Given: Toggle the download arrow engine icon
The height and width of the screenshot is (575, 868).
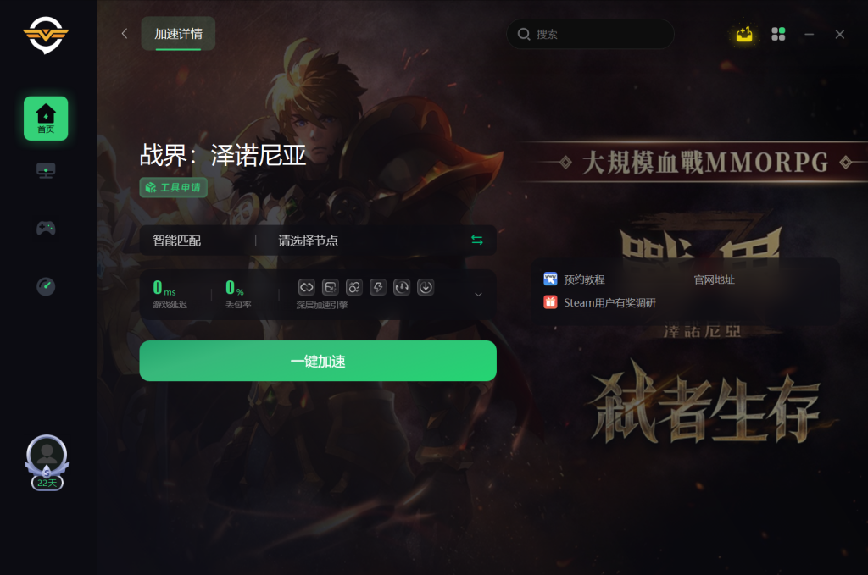Looking at the screenshot, I should [x=426, y=287].
